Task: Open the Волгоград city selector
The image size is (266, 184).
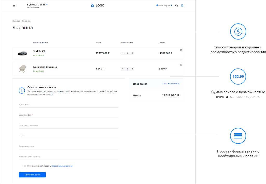Action: pyautogui.click(x=164, y=5)
